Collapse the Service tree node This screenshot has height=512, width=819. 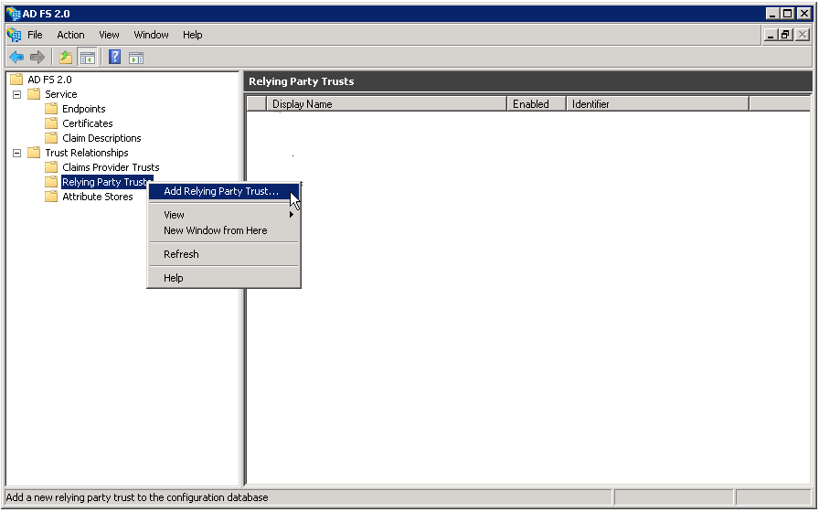click(x=17, y=94)
